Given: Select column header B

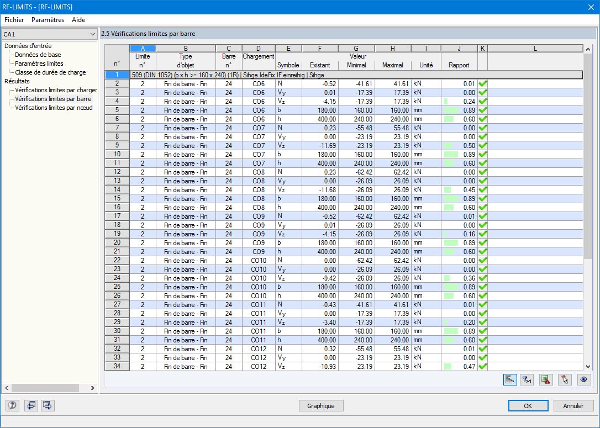Looking at the screenshot, I should (186, 49).
